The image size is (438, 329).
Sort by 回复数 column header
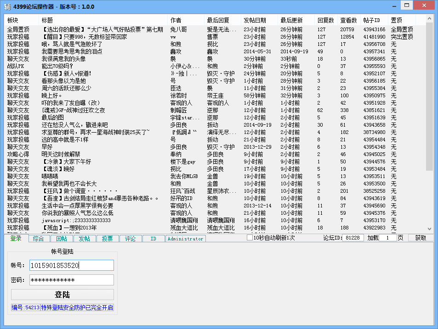[326, 20]
